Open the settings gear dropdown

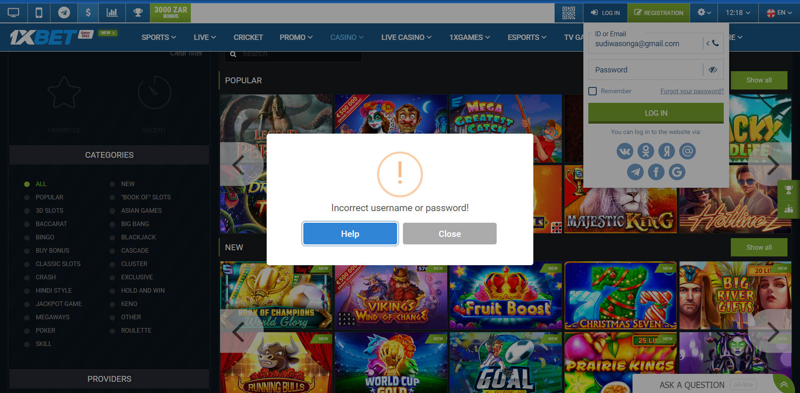coord(704,12)
